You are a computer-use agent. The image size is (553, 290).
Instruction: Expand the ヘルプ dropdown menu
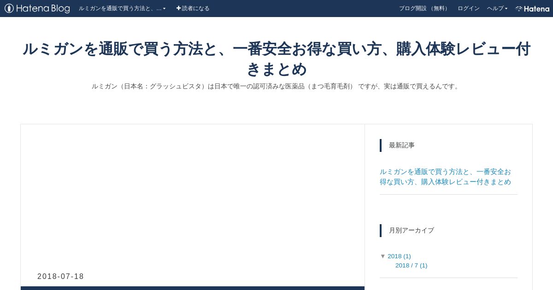tap(497, 8)
